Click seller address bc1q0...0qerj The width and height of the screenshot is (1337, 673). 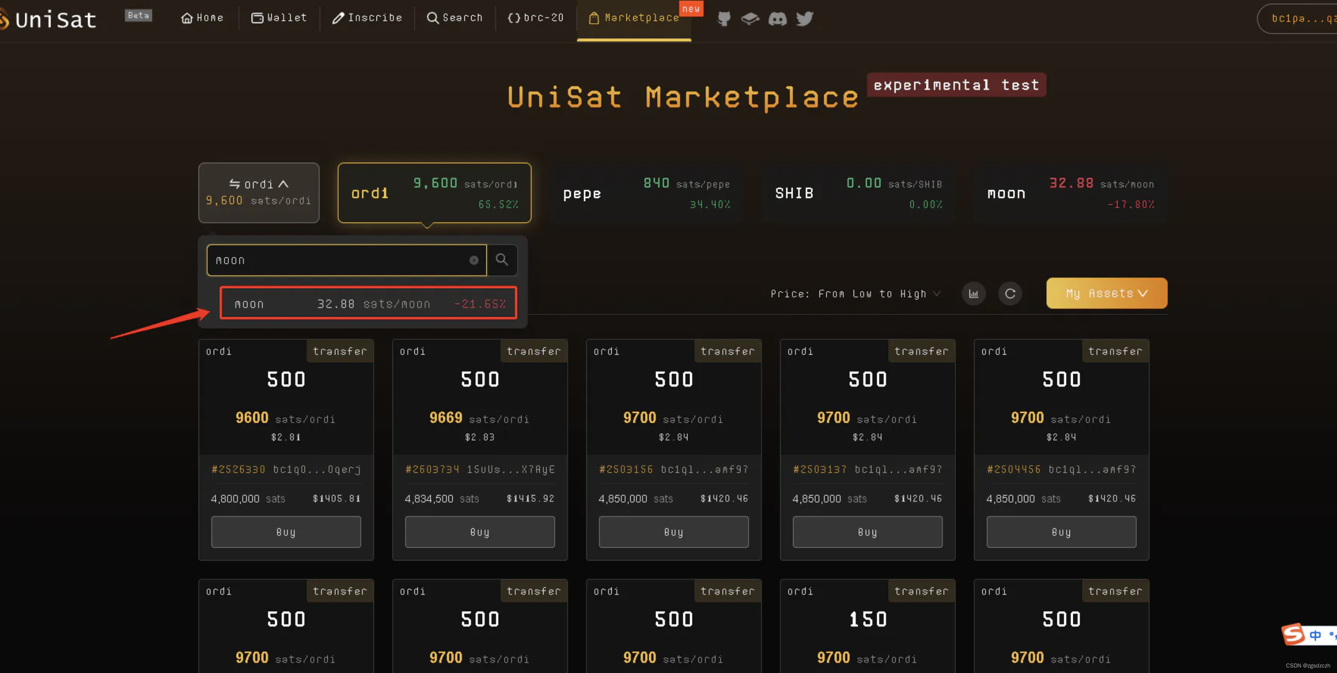(x=317, y=469)
